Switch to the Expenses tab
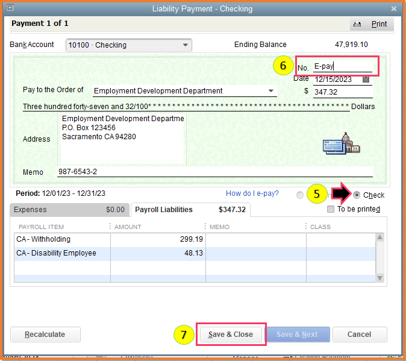Viewport: 406px width, 361px height. click(69, 210)
